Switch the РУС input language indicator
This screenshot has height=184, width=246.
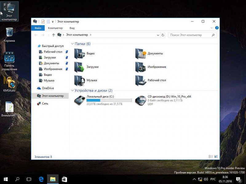(213, 179)
